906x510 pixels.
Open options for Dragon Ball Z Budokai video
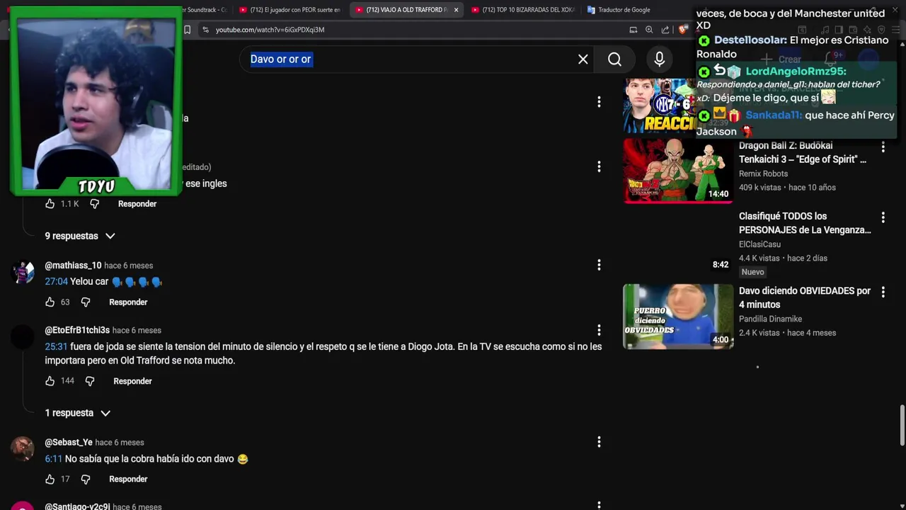(883, 147)
